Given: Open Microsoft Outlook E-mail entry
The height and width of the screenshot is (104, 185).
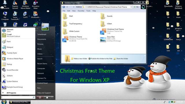Looking at the screenshot, I should (18, 35).
